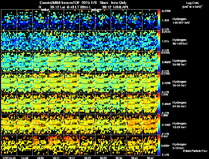Select the 90-149 keV image panel at 16:41
Screen dimensions: 209x159
click(x=135, y=41)
